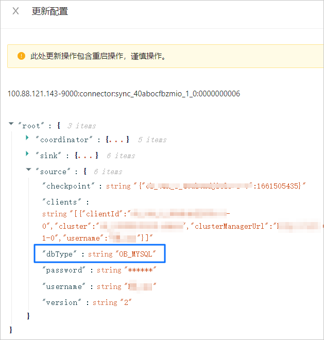324x340 pixels.
Task: Collapse the "root" node triangle
Action: point(11,124)
